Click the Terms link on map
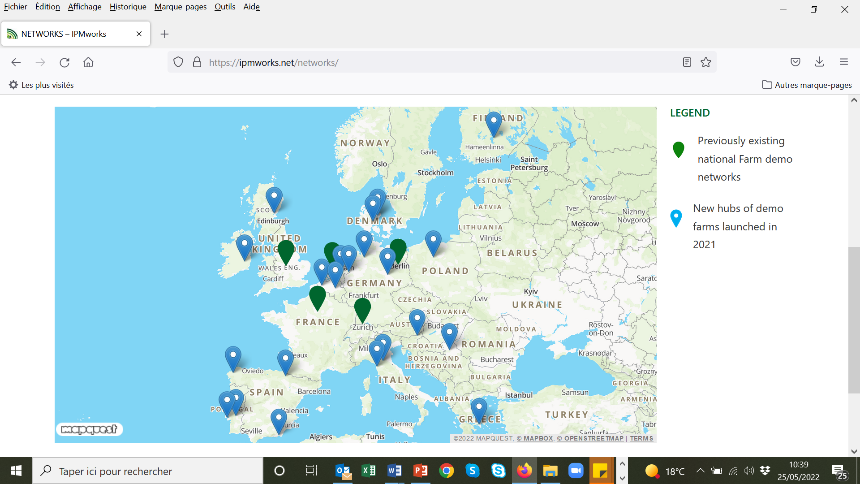Screen dimensions: 860x484 641,438
